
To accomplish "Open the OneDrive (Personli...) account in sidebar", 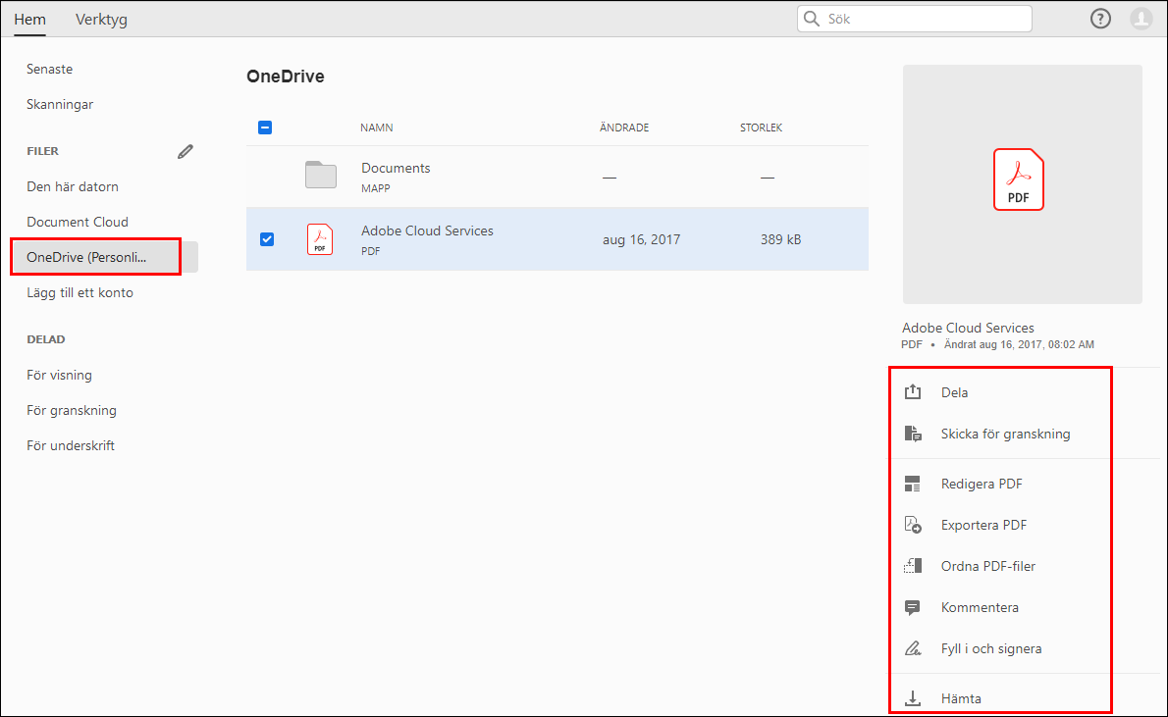I will [95, 256].
